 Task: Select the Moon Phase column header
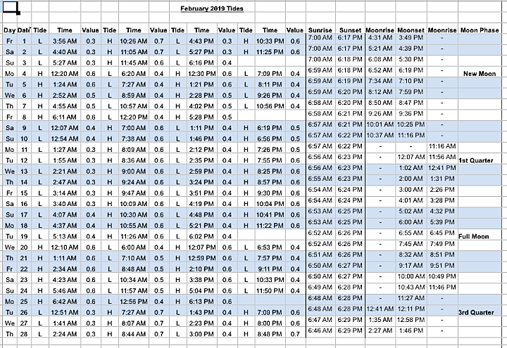coord(478,30)
